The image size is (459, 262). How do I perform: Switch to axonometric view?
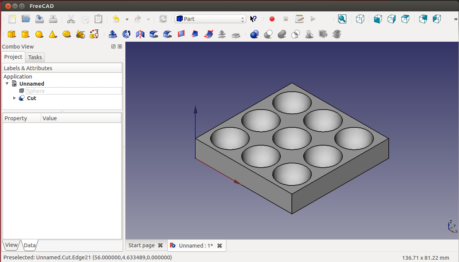[x=360, y=19]
